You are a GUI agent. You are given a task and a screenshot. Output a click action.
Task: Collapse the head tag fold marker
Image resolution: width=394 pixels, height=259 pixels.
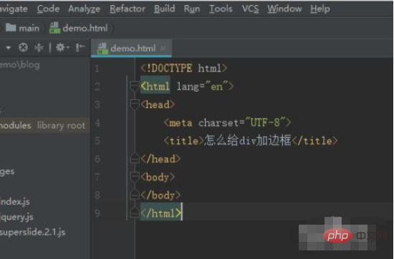(x=135, y=104)
